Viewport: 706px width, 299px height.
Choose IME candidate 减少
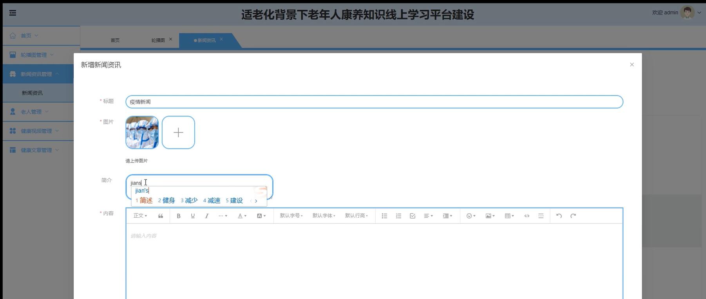189,201
